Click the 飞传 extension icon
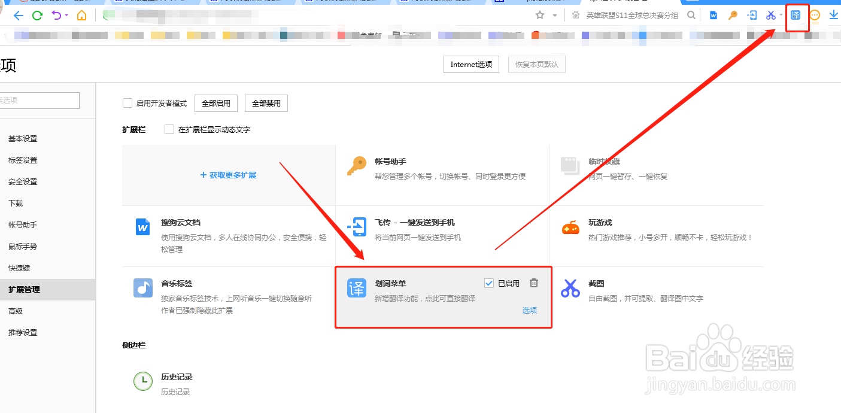 [357, 227]
